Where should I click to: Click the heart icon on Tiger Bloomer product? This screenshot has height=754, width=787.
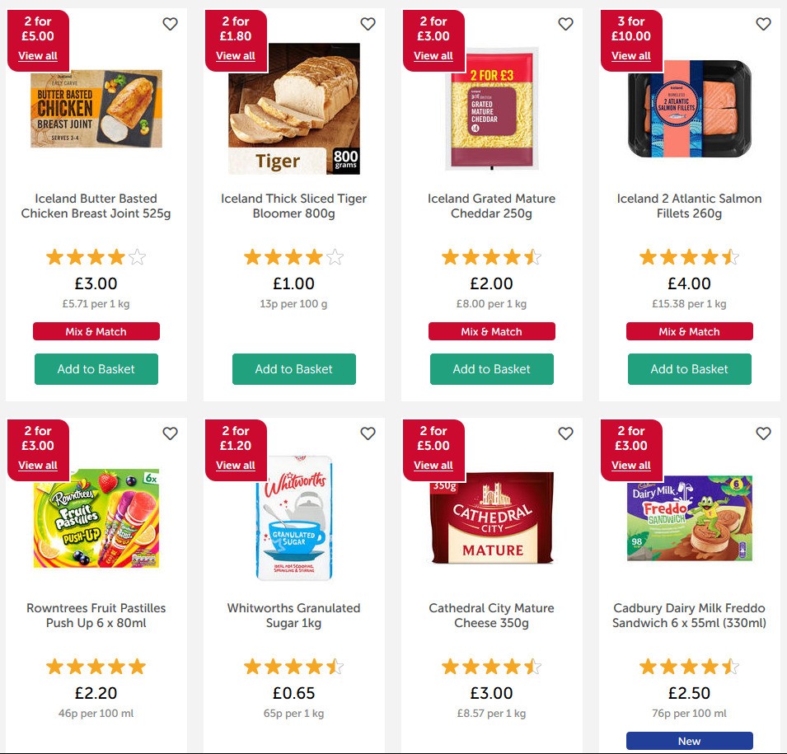[x=368, y=25]
